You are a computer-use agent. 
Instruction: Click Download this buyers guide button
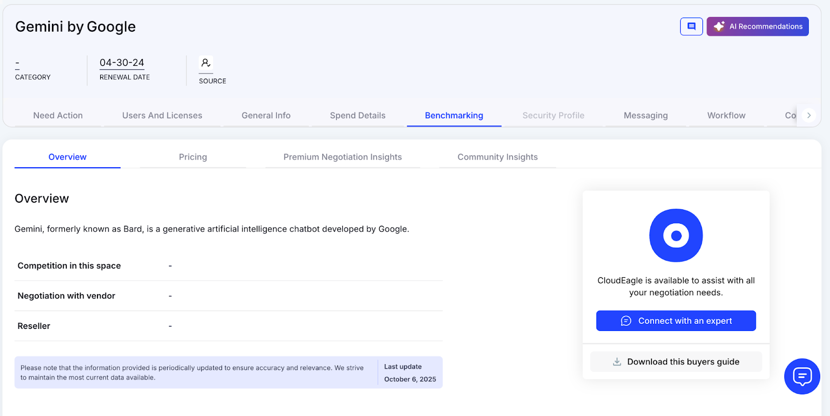click(x=676, y=362)
